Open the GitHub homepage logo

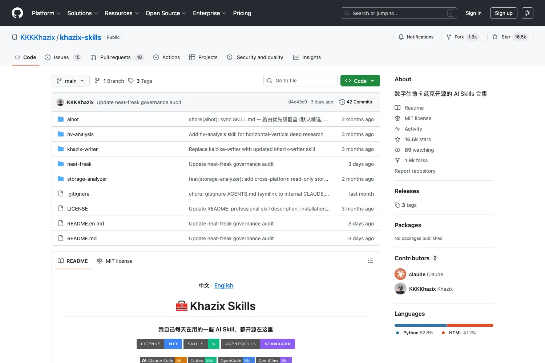(x=17, y=13)
